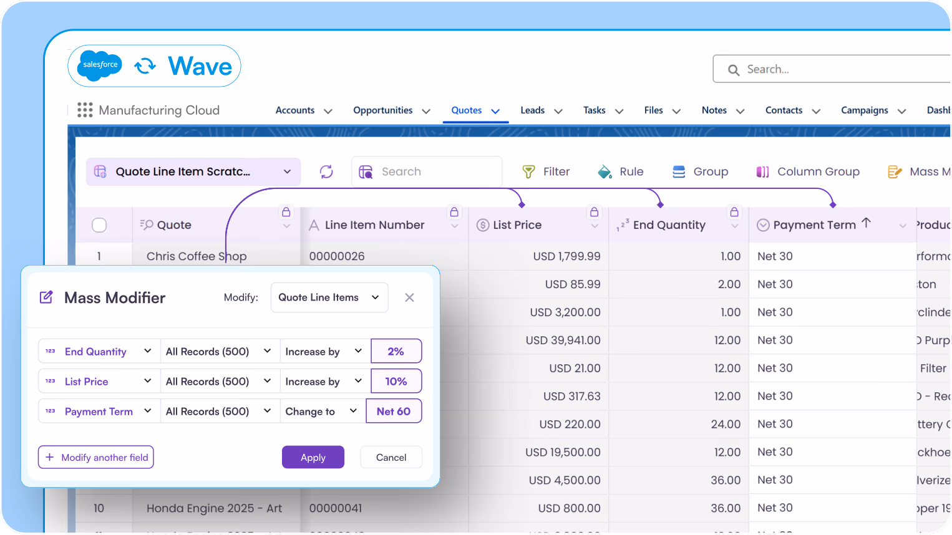
Task: Click the magnifier icon in global search
Action: [x=734, y=70]
